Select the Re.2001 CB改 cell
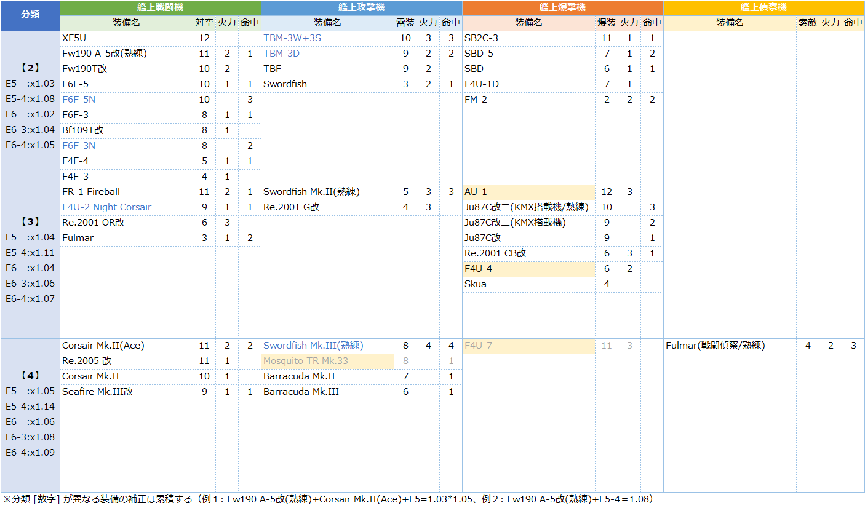 click(529, 253)
